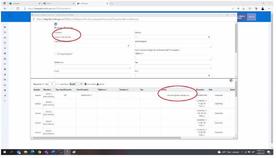
Task: Click the folder icon in left sidebar
Action: [x=5, y=27]
